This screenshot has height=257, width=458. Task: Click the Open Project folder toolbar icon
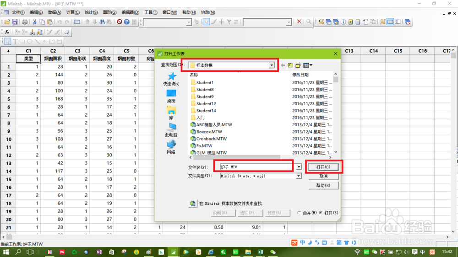point(7,22)
